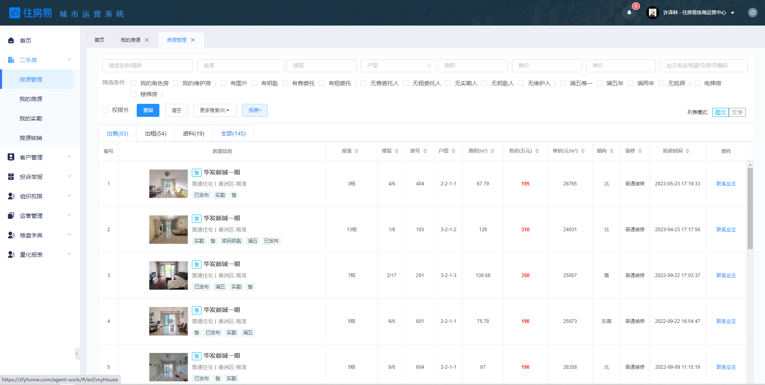Close the 我的房源 tab
This screenshot has height=385, width=765.
147,40
